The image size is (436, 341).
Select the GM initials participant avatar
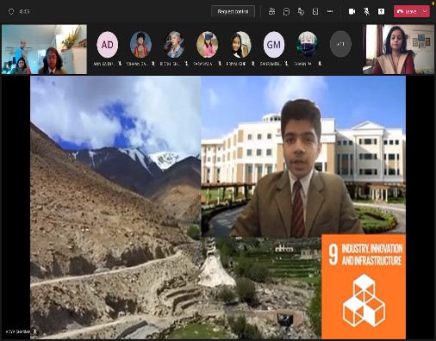pyautogui.click(x=274, y=45)
